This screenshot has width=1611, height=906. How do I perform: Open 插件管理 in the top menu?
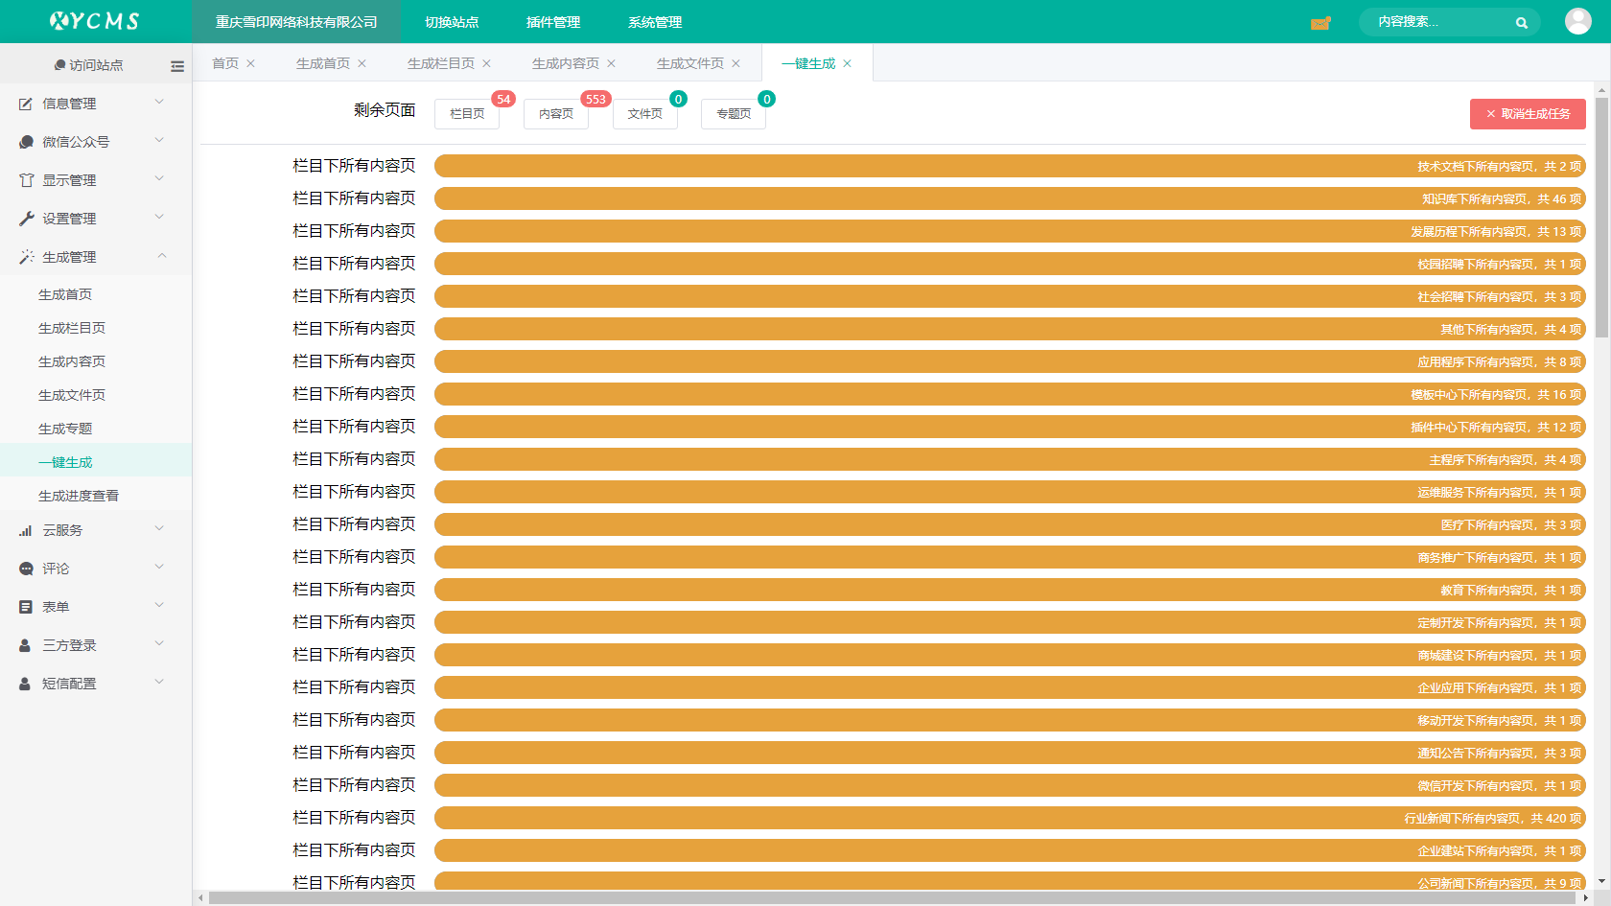[x=553, y=22]
